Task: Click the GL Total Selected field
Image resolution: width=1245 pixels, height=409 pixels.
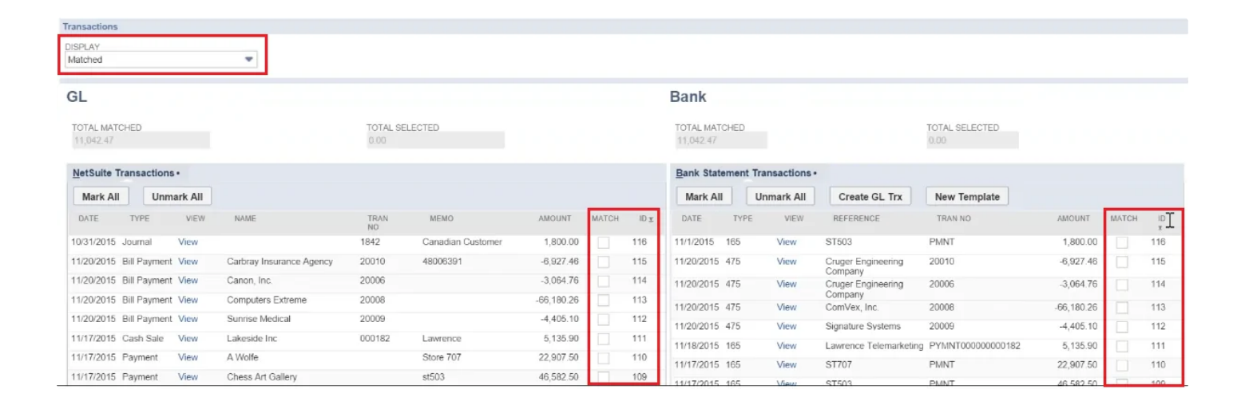Action: (x=435, y=140)
